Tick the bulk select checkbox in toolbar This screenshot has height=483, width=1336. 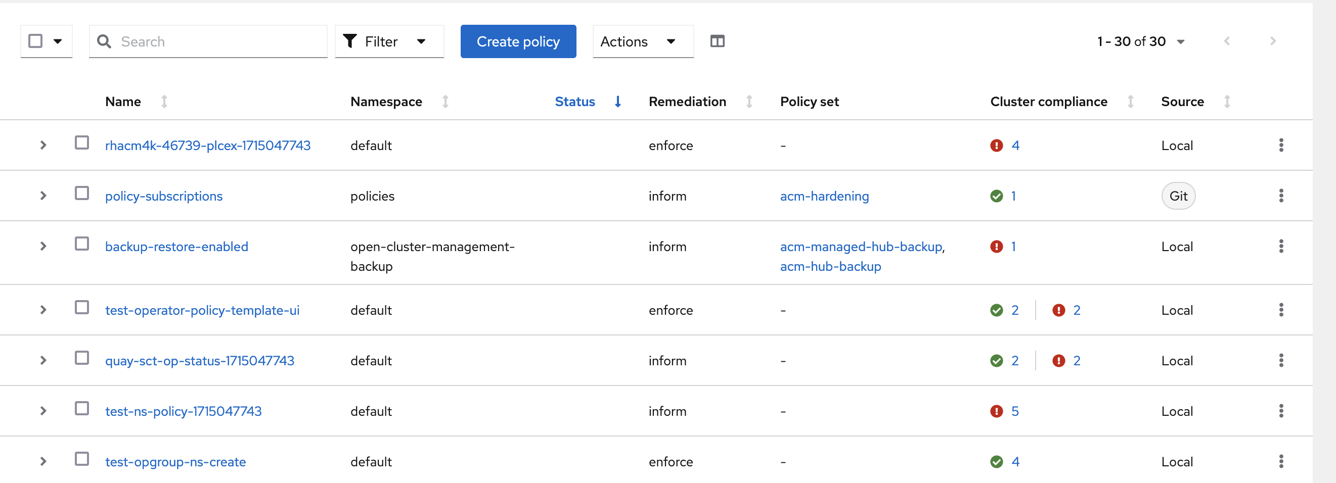pyautogui.click(x=35, y=41)
